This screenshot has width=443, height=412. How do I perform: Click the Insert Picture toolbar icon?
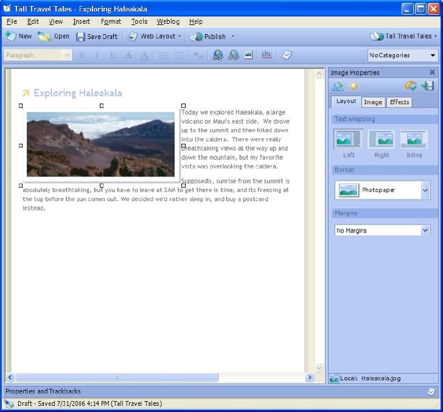[248, 55]
